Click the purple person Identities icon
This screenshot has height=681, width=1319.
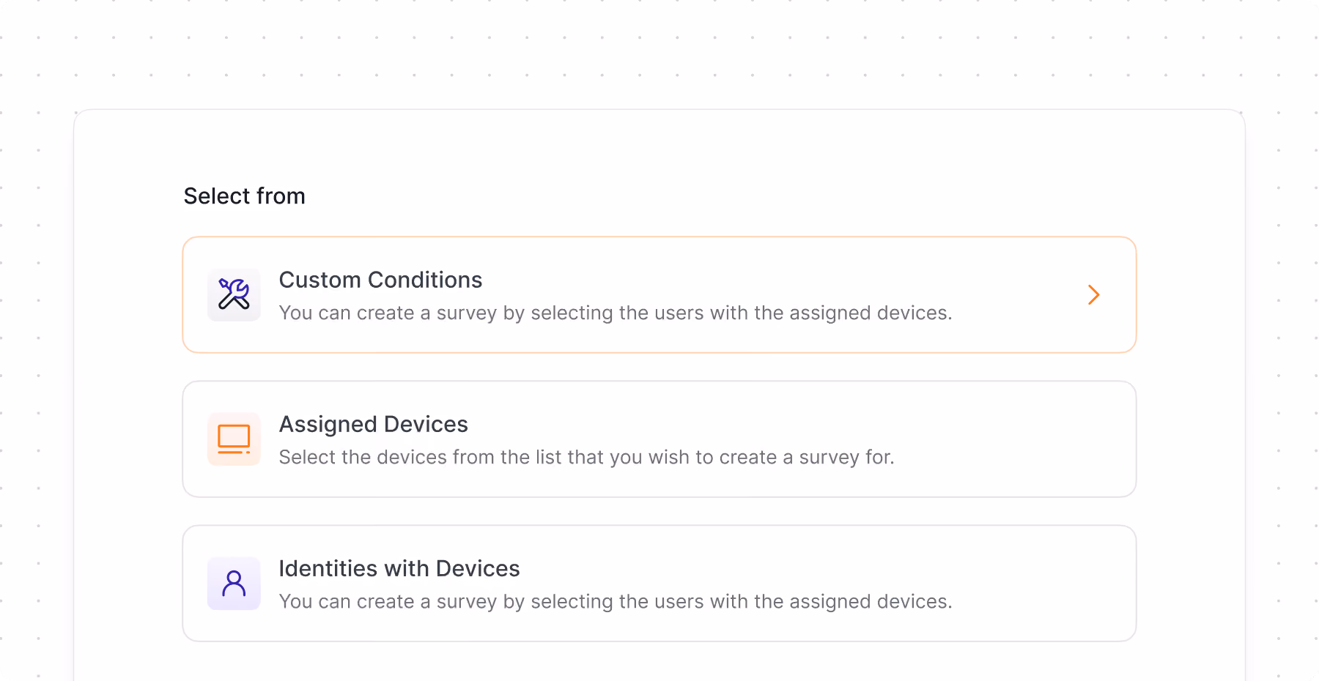tap(234, 583)
